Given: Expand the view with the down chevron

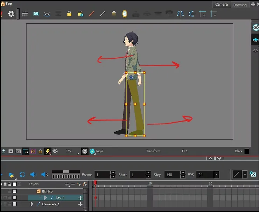Looking at the screenshot, I should point(219,158).
